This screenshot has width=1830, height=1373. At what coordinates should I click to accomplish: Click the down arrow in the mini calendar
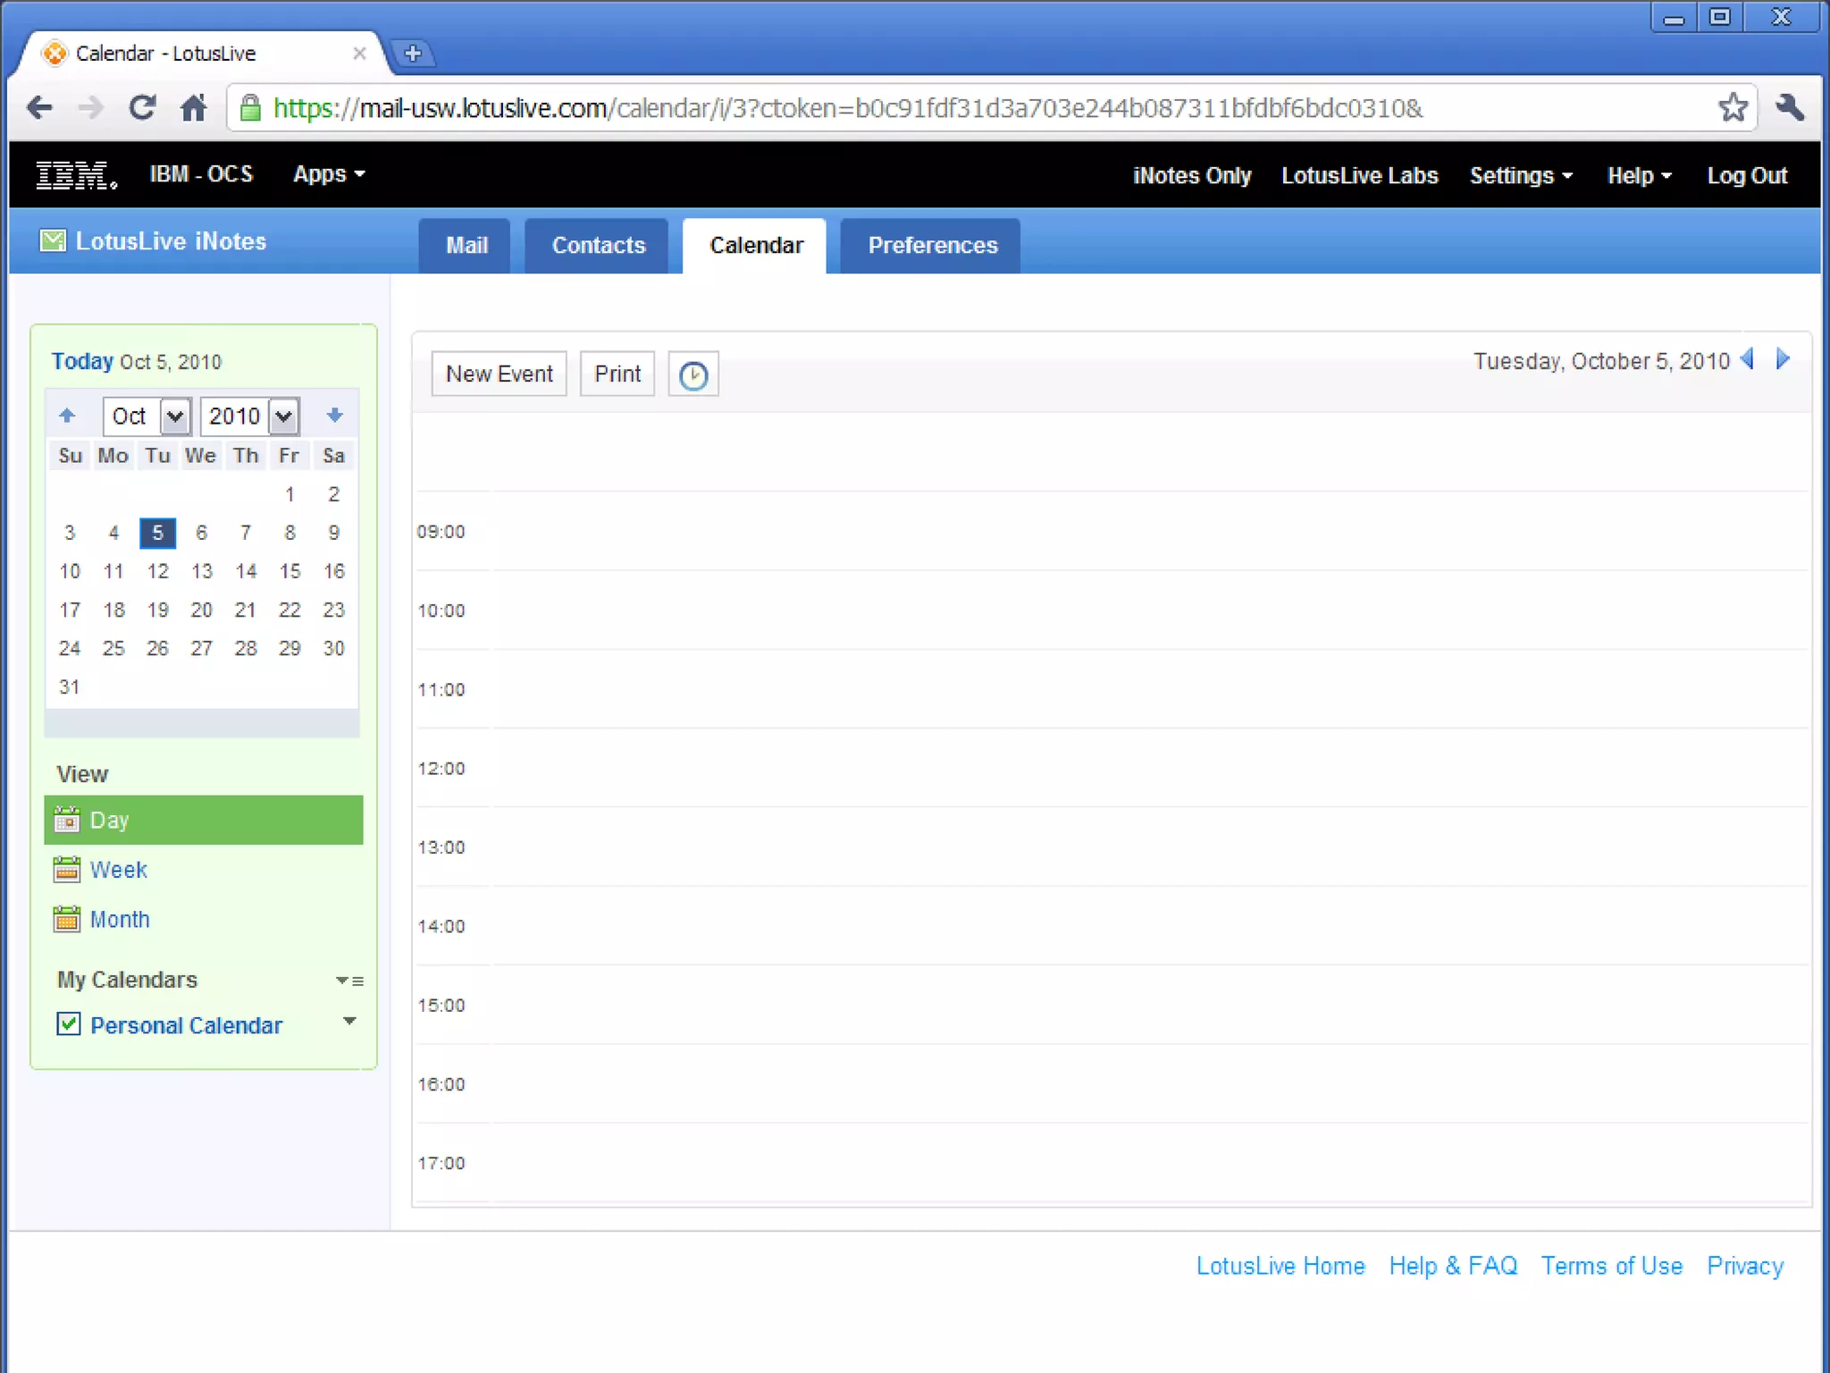(335, 416)
